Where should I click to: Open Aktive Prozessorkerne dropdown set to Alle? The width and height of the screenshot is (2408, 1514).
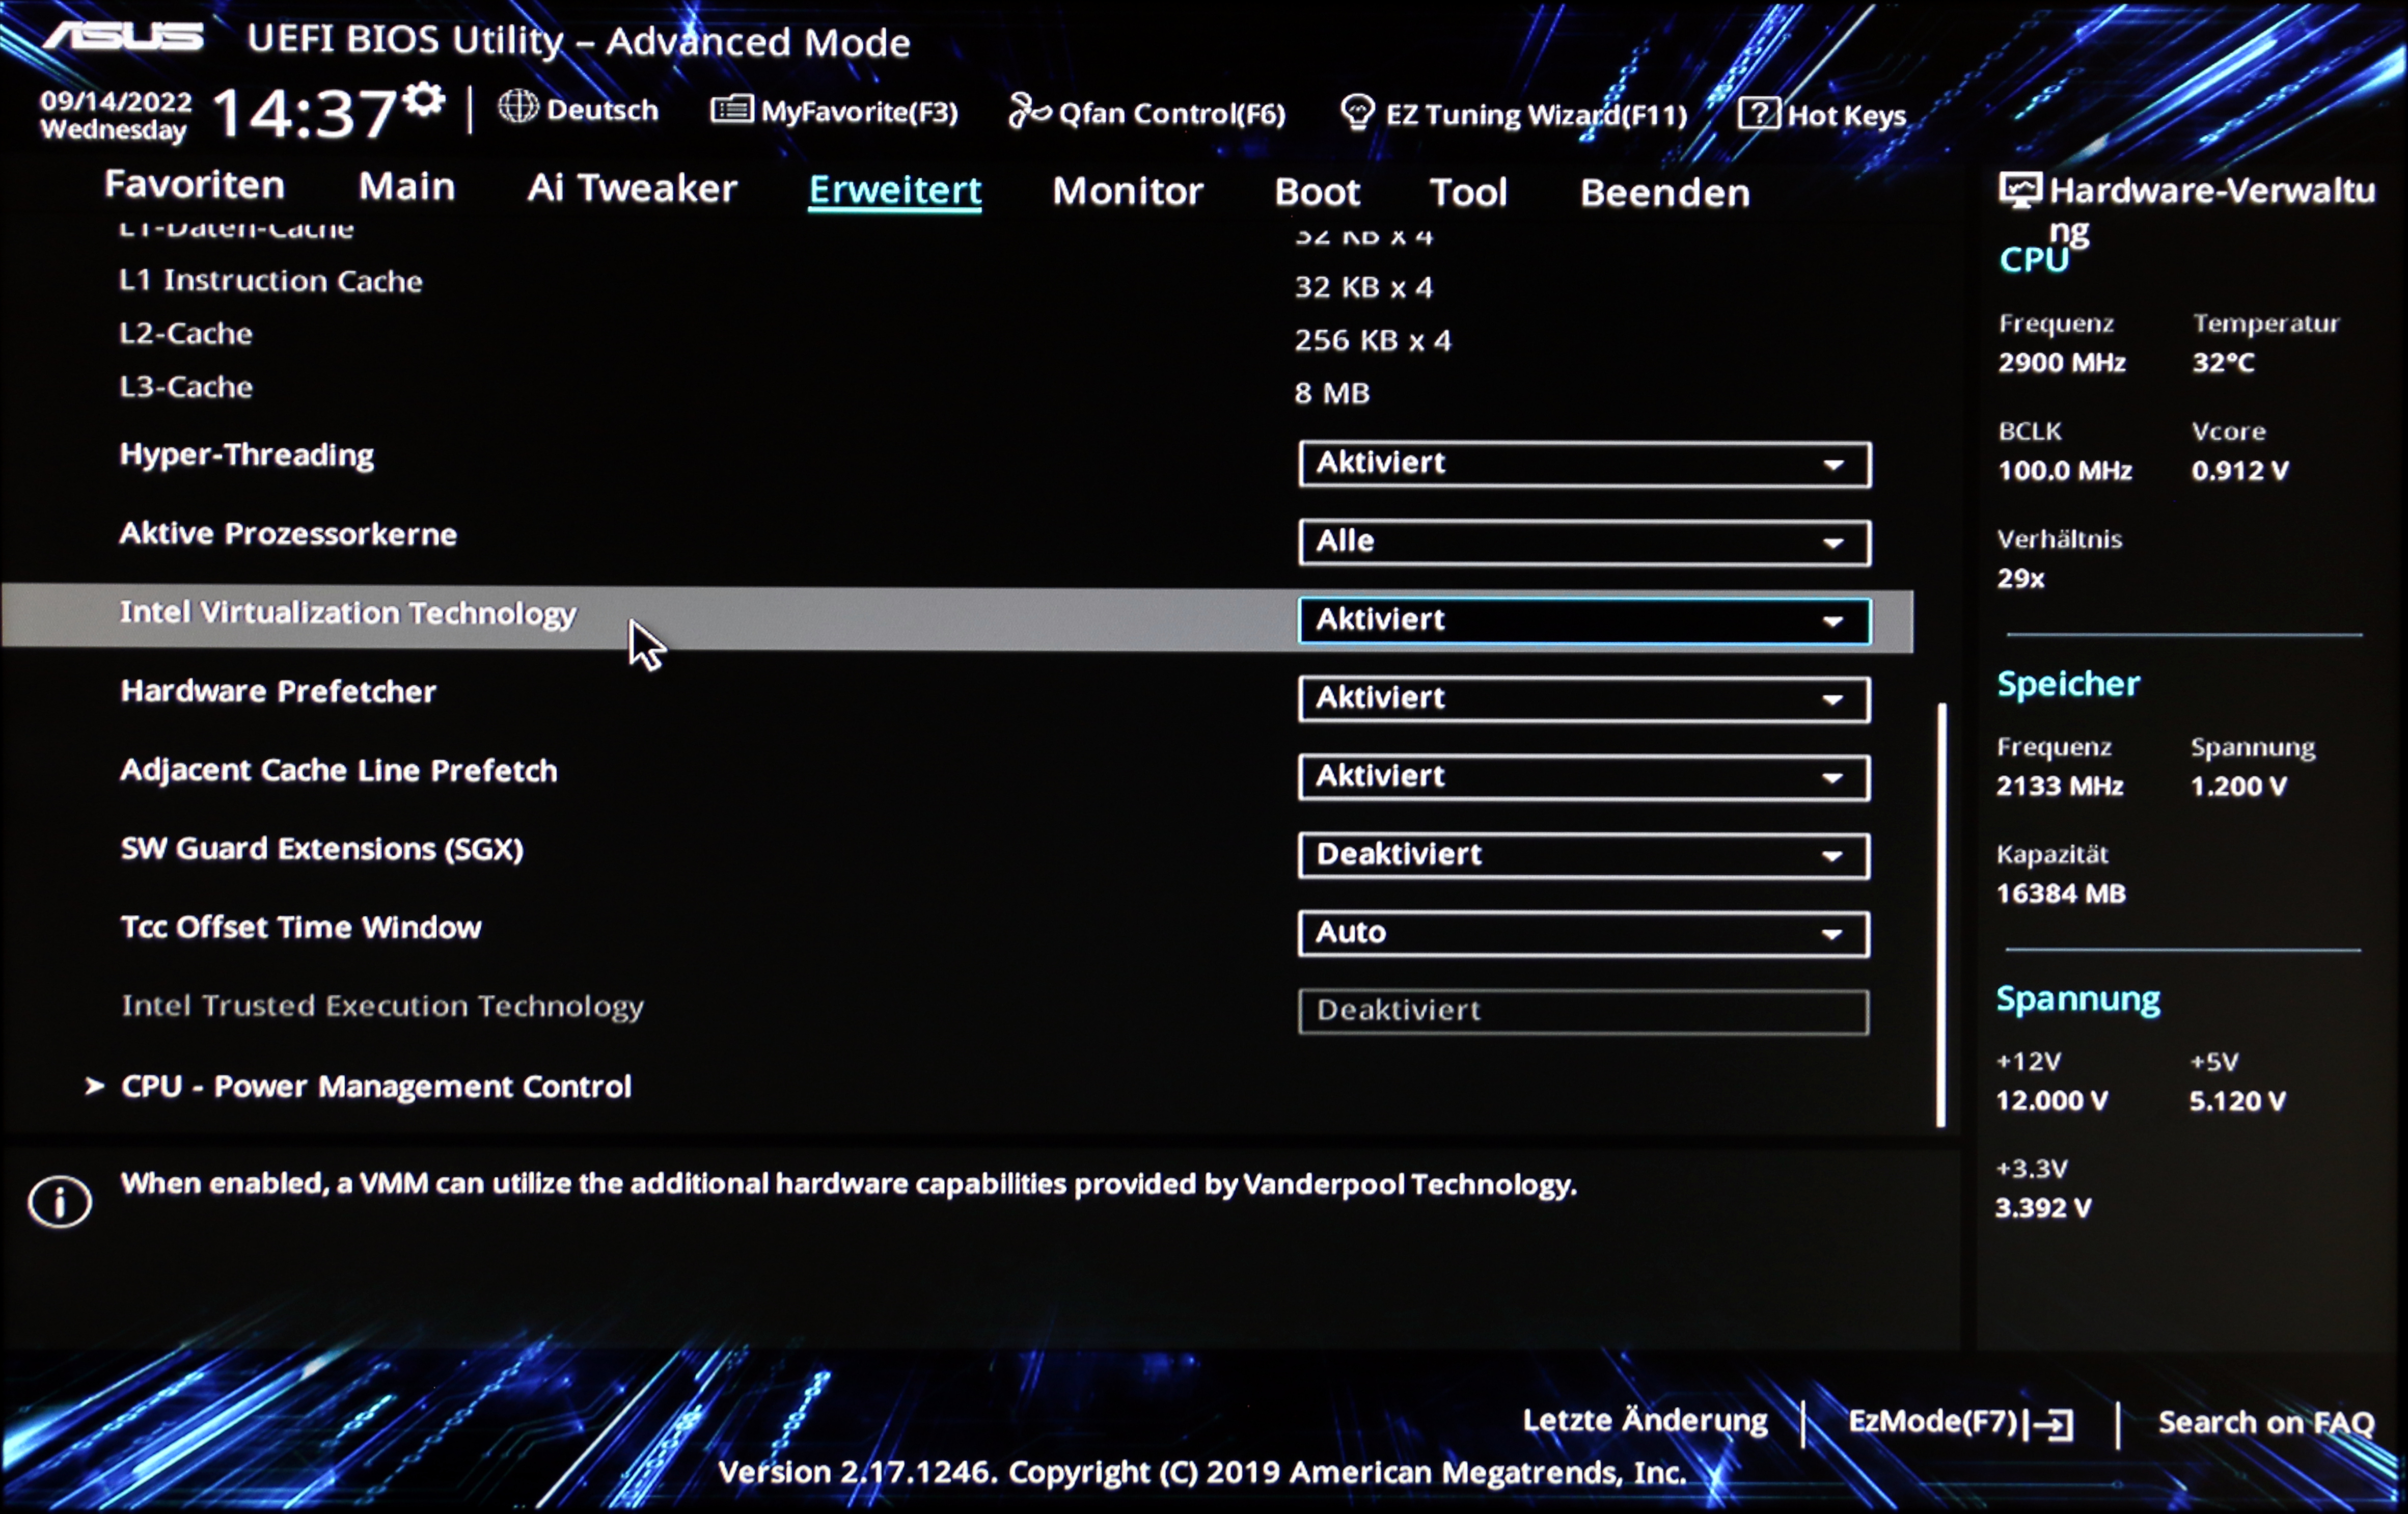[1584, 542]
